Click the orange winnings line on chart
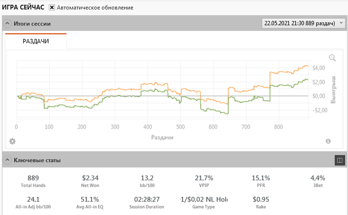 coord(288,72)
